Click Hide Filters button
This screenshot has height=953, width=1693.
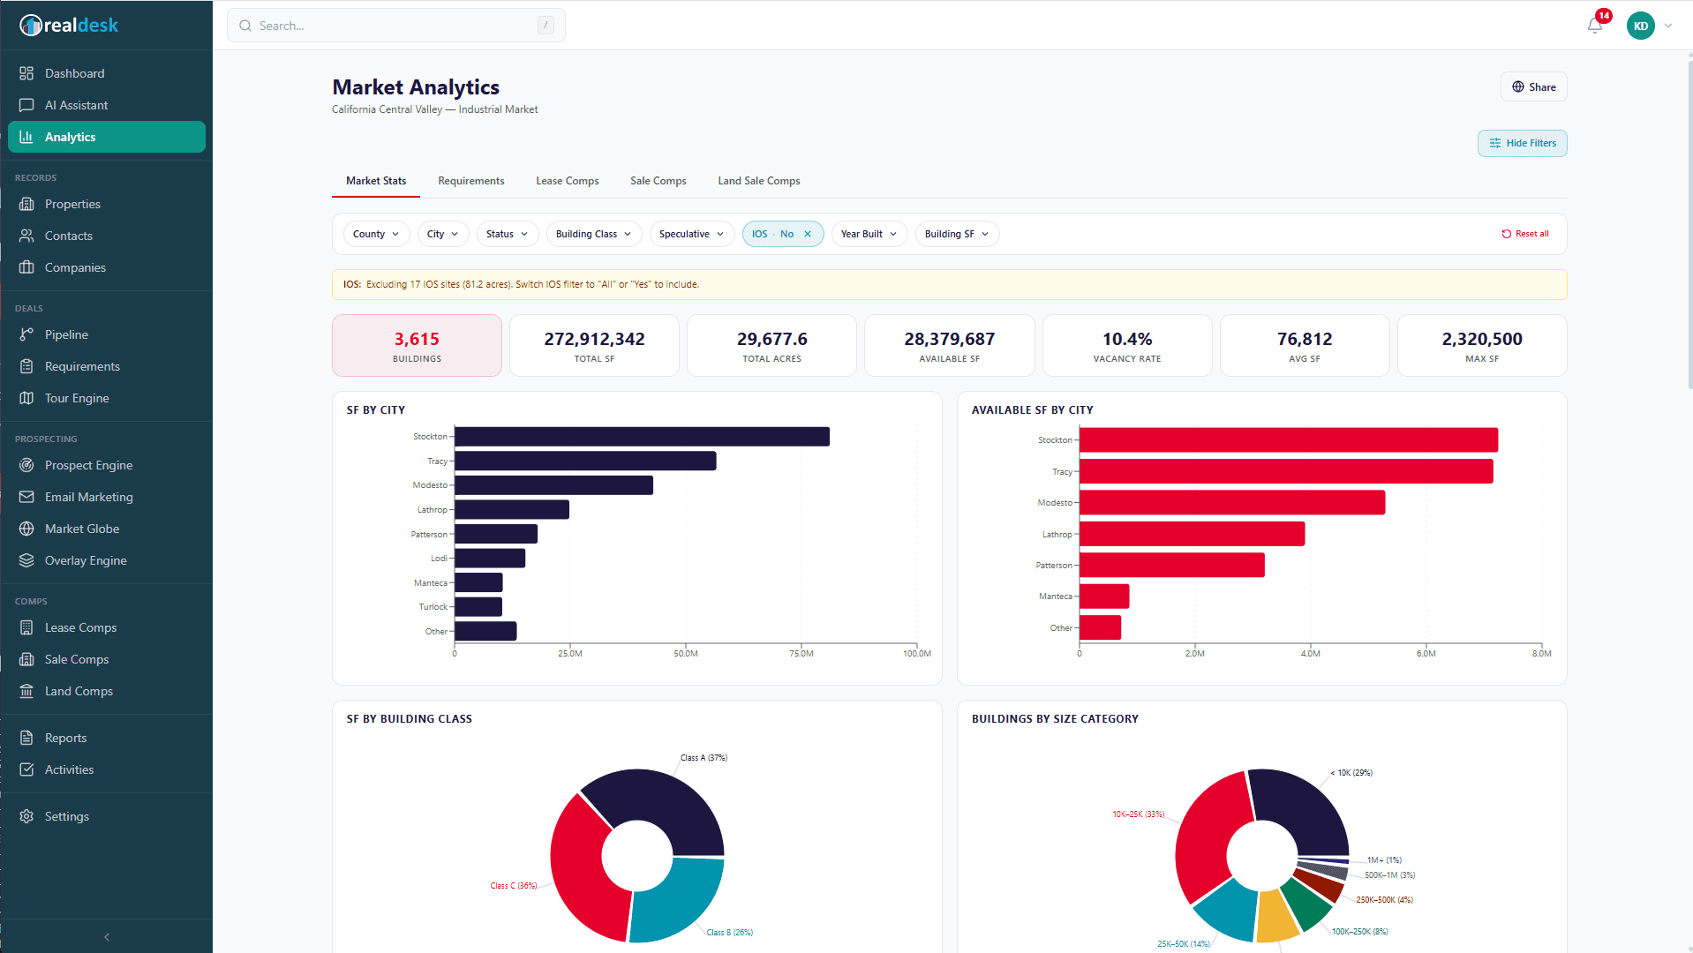tap(1523, 143)
